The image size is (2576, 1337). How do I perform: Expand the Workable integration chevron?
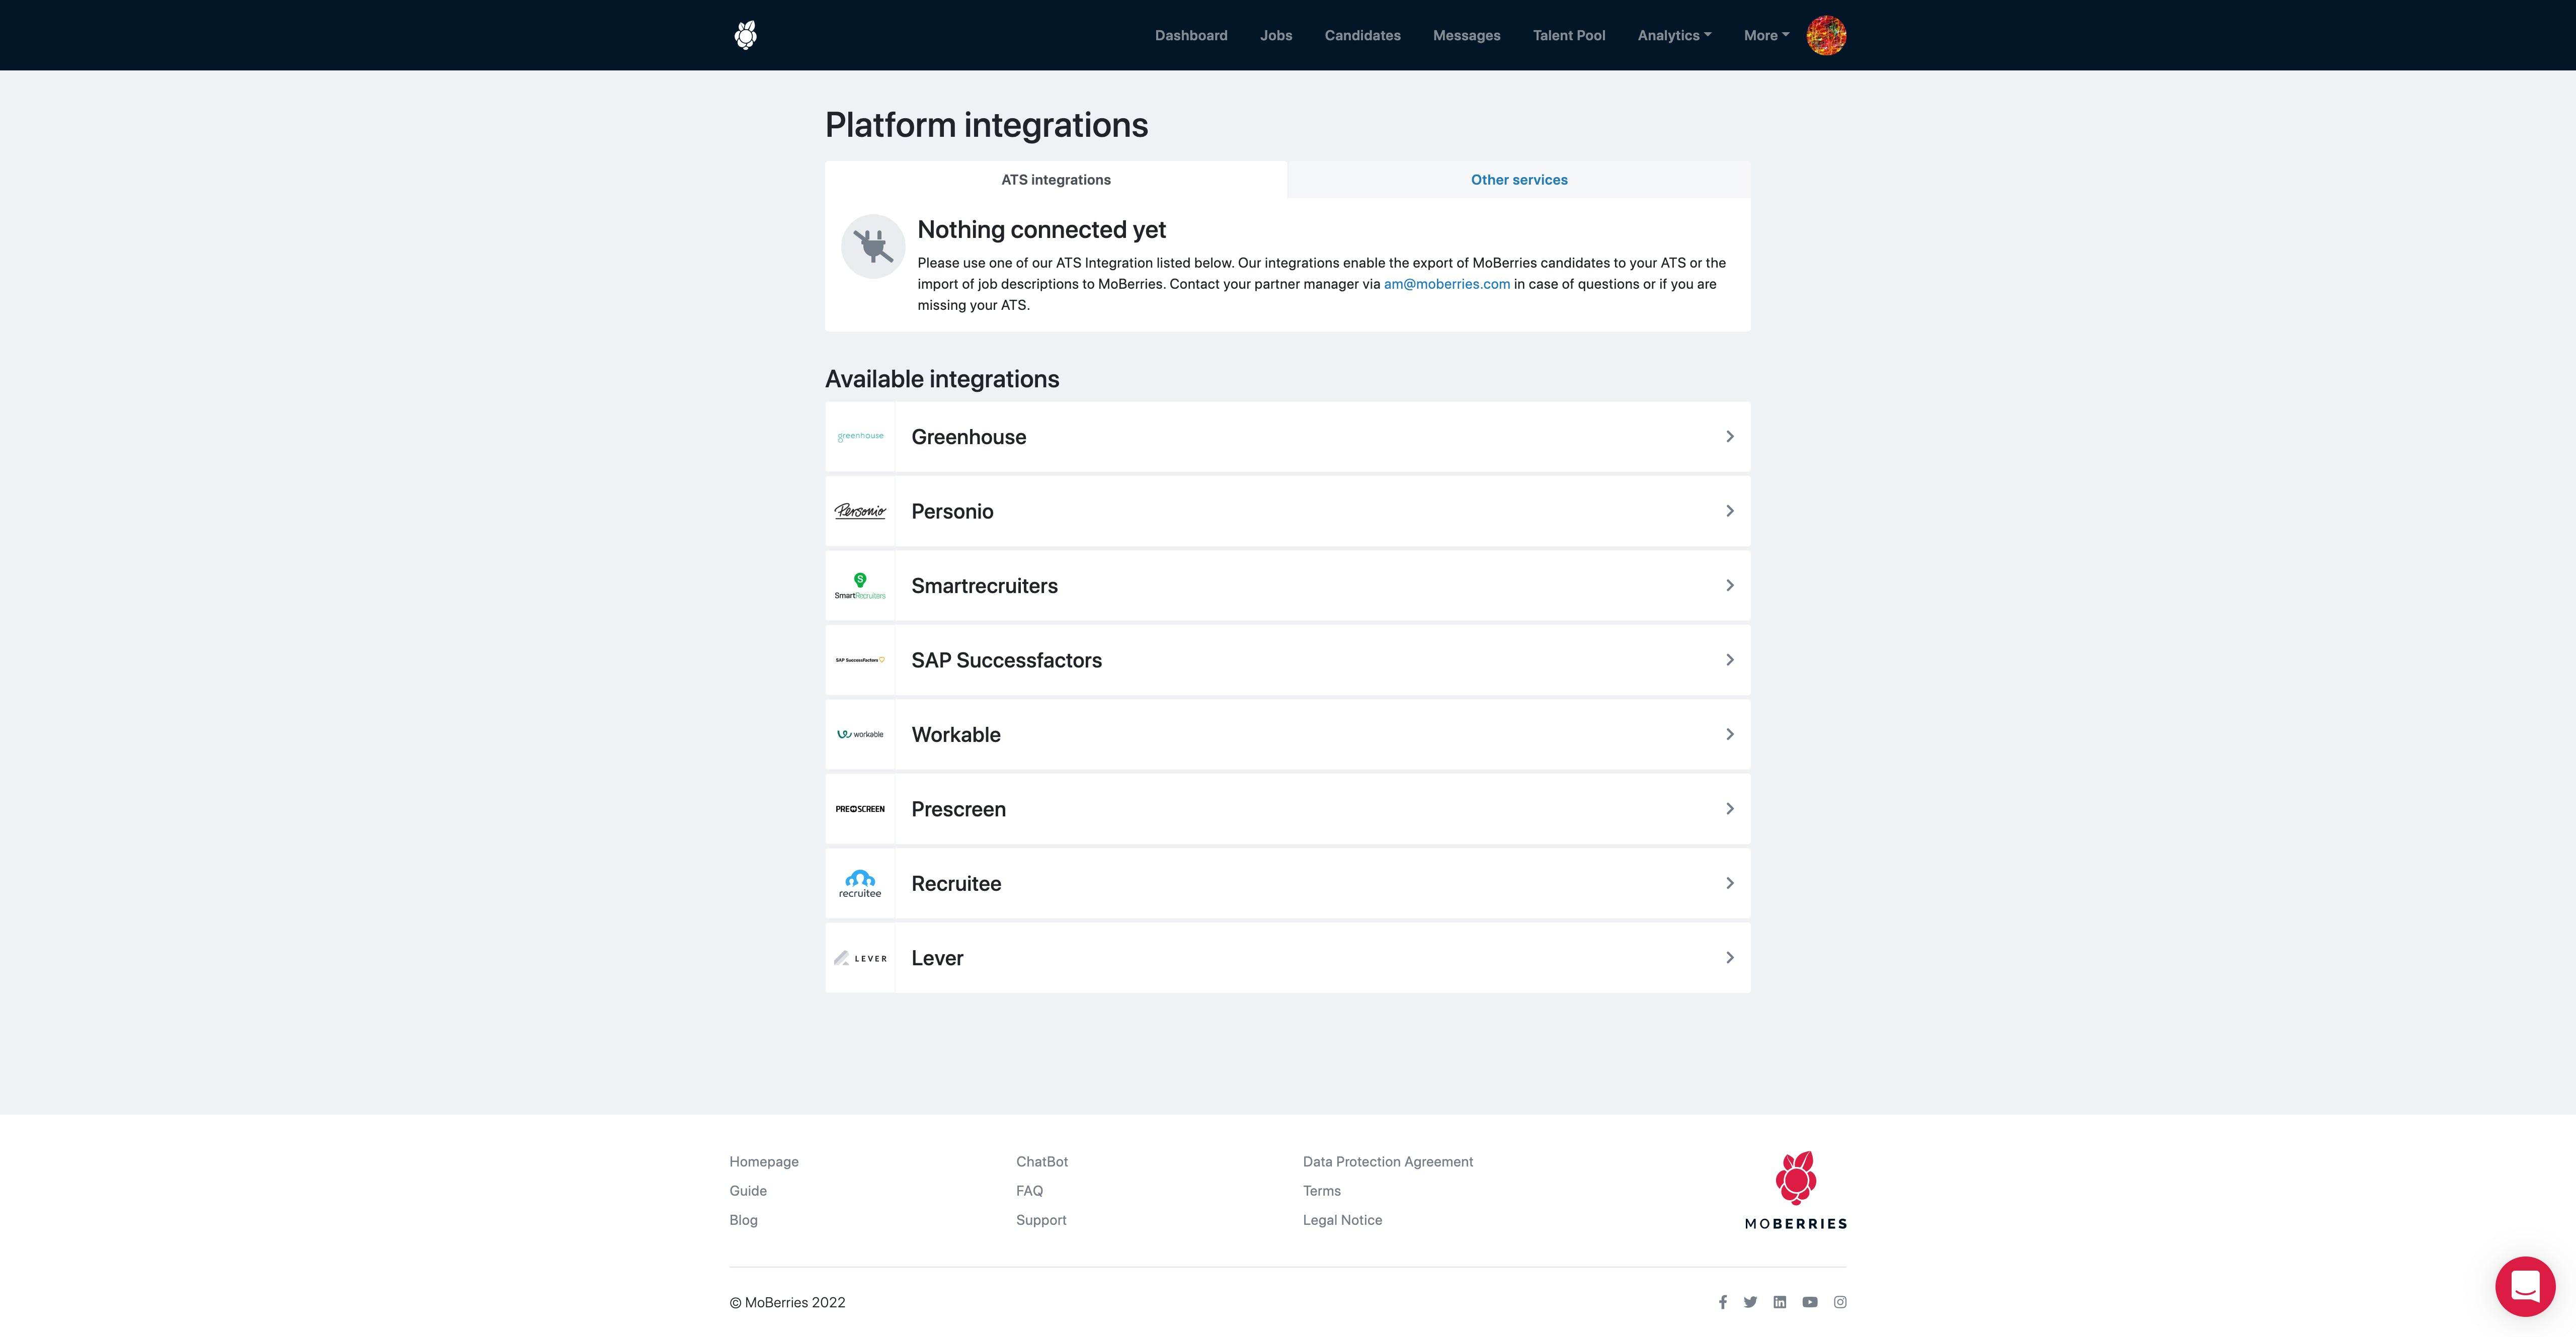tap(1729, 734)
